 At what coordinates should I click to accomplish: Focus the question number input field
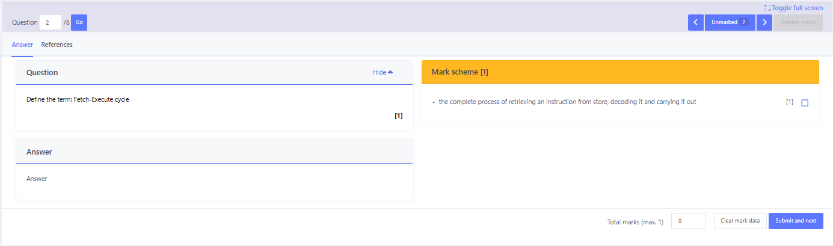51,23
